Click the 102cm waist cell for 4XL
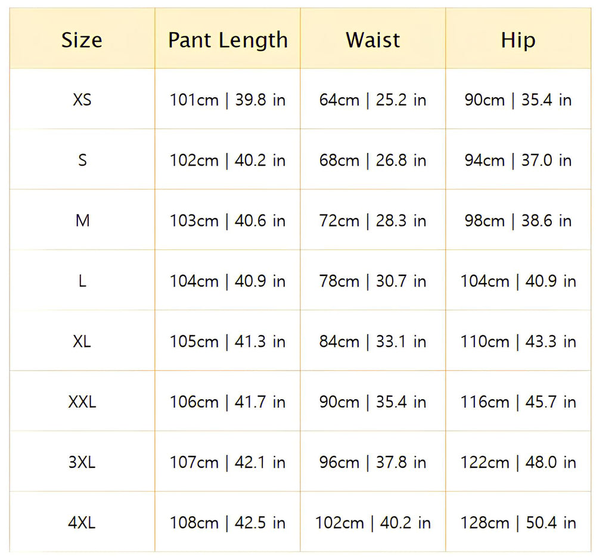Image resolution: width=596 pixels, height=559 pixels. [x=373, y=523]
